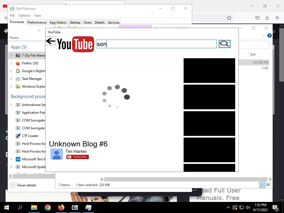Click the Name column header in Task Manager

[x=14, y=38]
